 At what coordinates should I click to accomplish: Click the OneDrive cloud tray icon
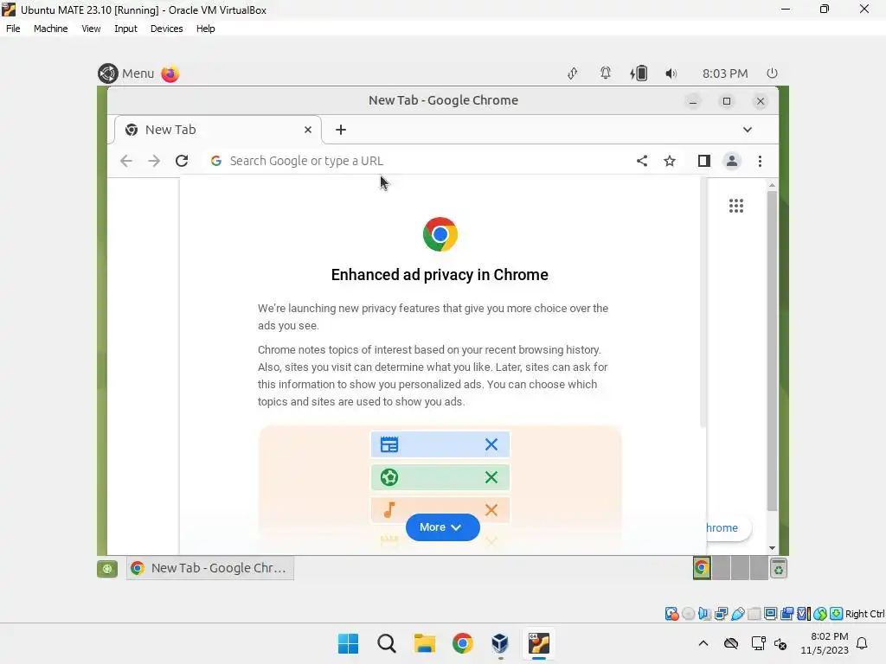click(x=731, y=643)
